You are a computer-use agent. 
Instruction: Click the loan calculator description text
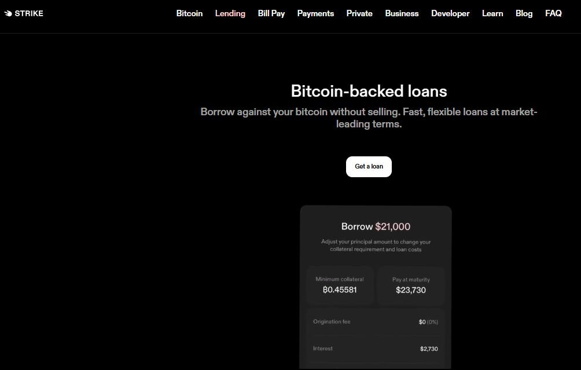[x=376, y=246]
